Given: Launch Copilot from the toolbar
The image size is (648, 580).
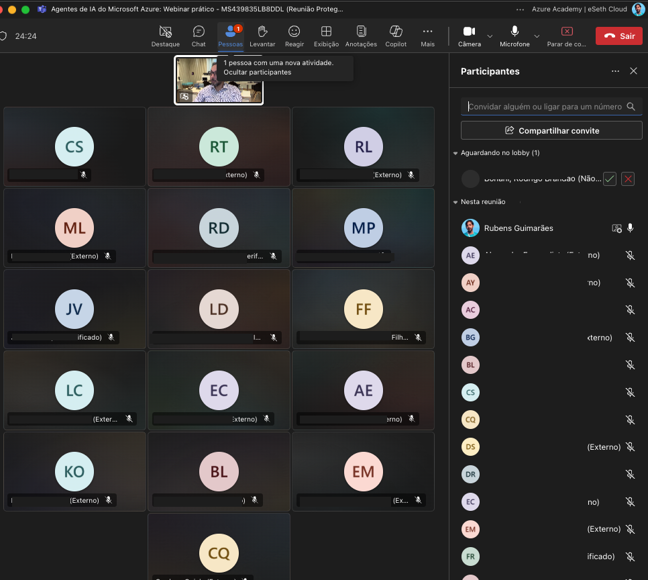Looking at the screenshot, I should tap(396, 35).
